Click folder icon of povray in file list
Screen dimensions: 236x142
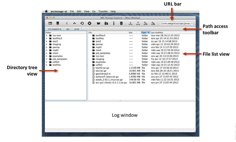94,44
